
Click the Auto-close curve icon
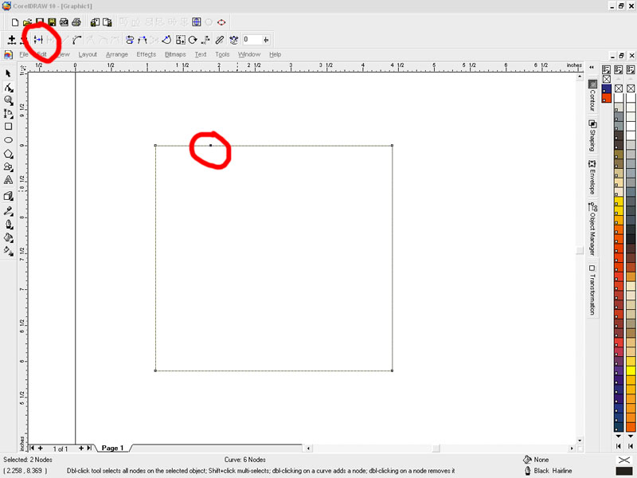point(166,40)
